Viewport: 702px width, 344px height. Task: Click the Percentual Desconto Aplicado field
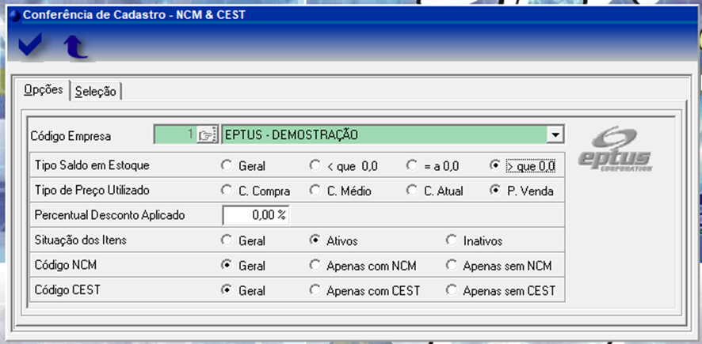[x=256, y=215]
